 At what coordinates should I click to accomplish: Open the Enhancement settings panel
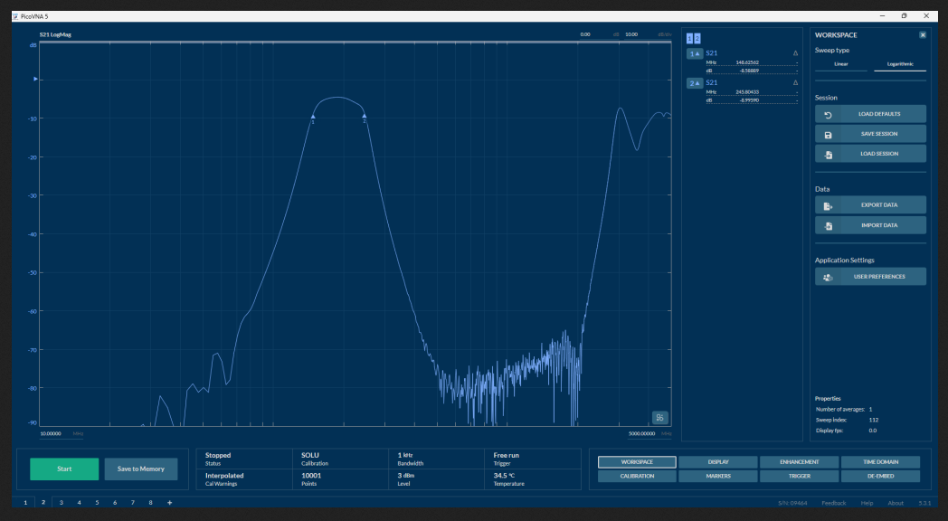click(x=800, y=462)
